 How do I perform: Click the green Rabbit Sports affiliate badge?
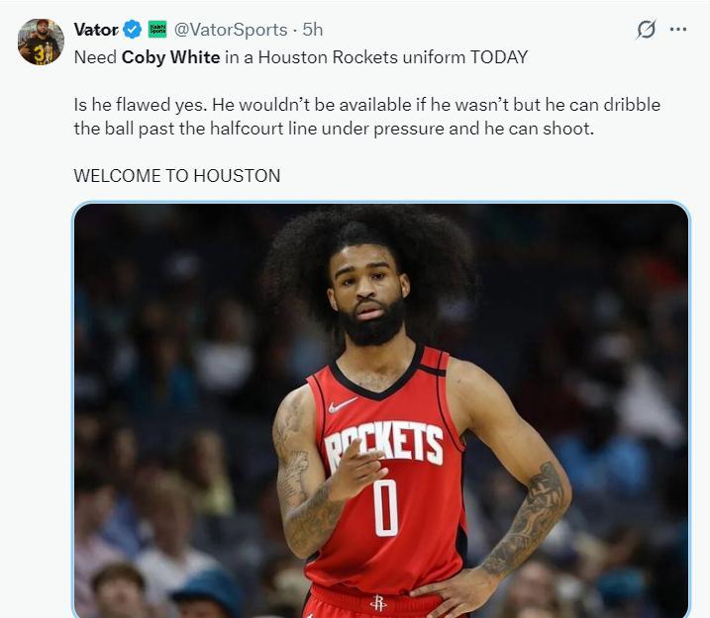point(157,30)
